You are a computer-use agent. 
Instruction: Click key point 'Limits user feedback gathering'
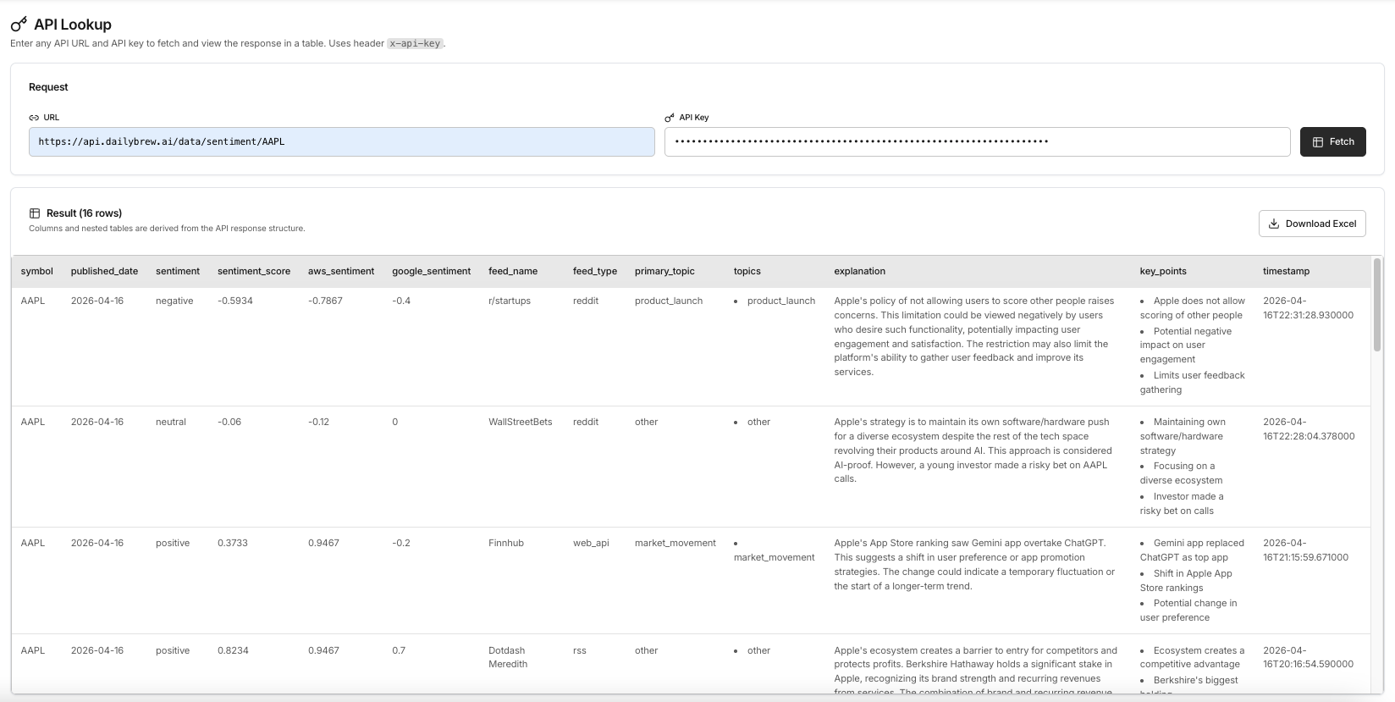(x=1192, y=382)
